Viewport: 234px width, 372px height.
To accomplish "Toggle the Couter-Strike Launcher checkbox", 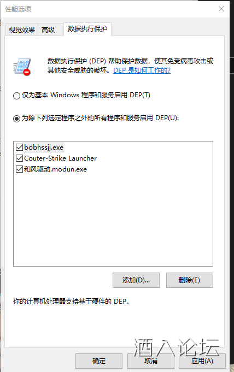I will pyautogui.click(x=19, y=158).
